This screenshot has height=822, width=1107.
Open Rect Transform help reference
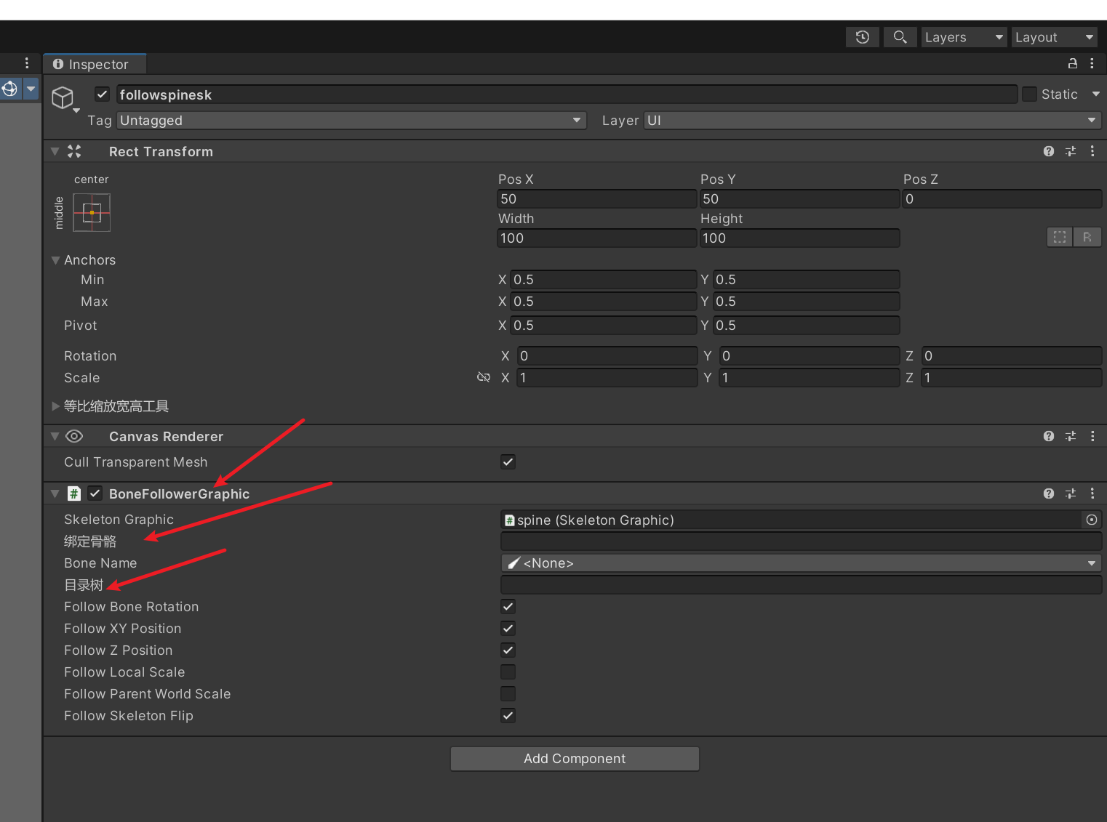[1049, 151]
